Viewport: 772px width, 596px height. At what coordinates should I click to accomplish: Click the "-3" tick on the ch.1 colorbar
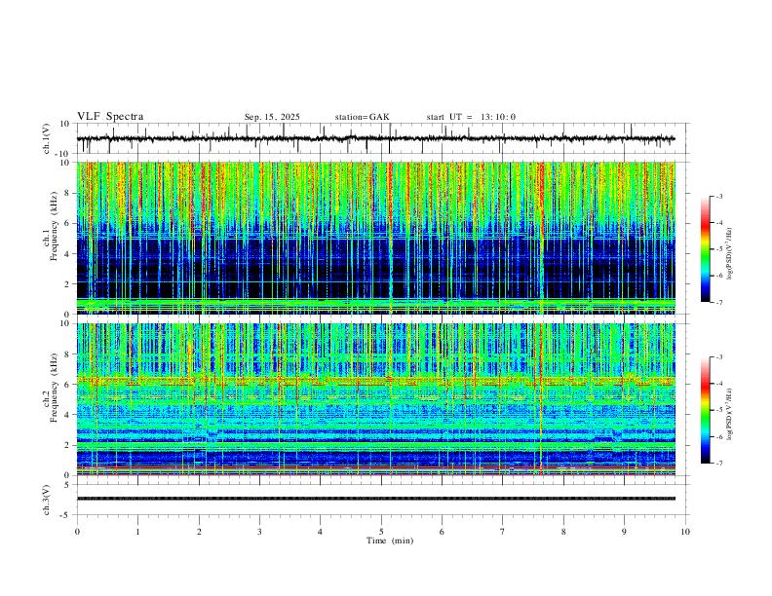click(719, 196)
